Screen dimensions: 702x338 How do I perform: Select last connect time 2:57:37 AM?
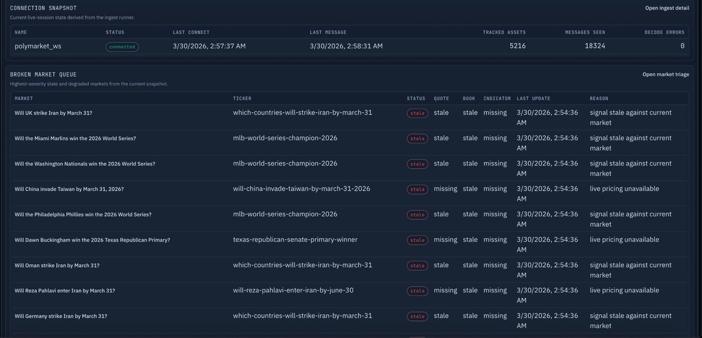pos(209,46)
